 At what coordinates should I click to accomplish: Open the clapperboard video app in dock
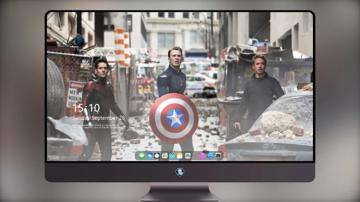[x=172, y=156]
